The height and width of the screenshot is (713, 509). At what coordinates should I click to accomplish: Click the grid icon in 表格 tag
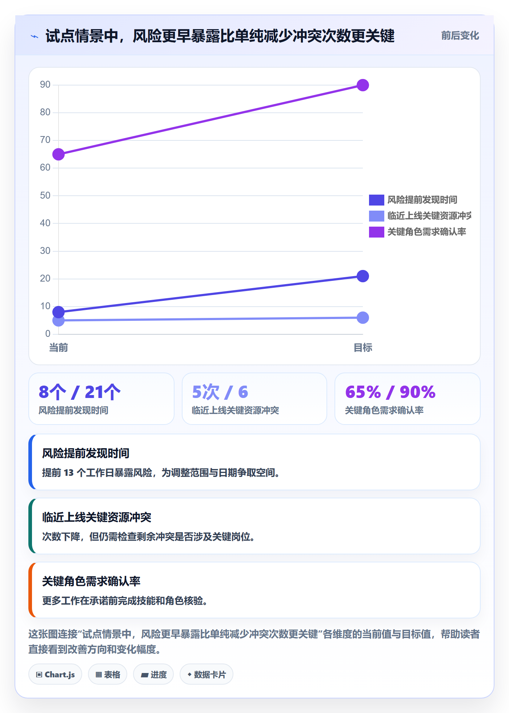pyautogui.click(x=99, y=675)
